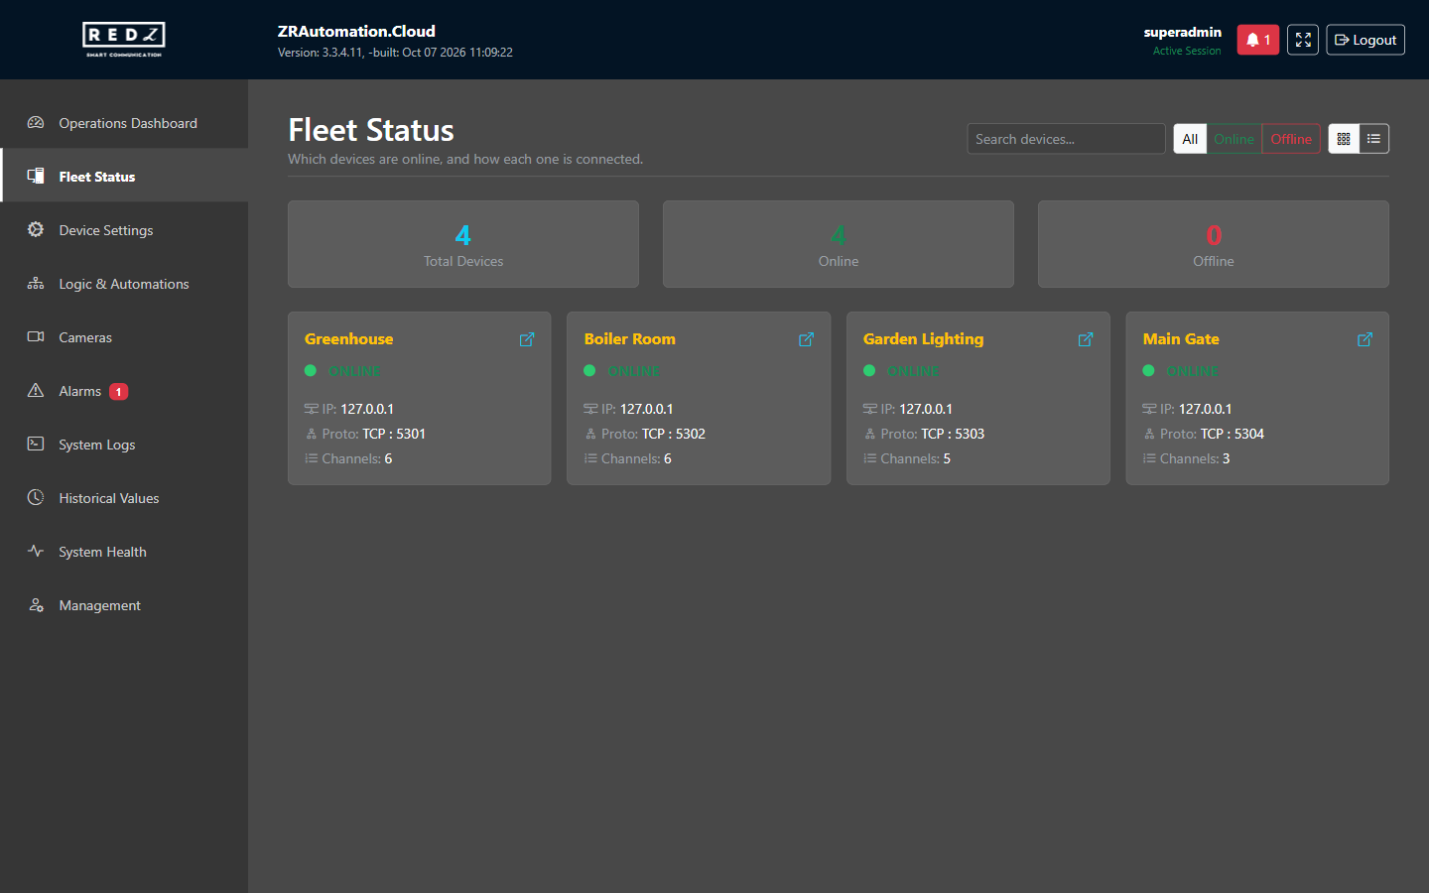
Task: Switch to list view
Action: click(x=1373, y=139)
